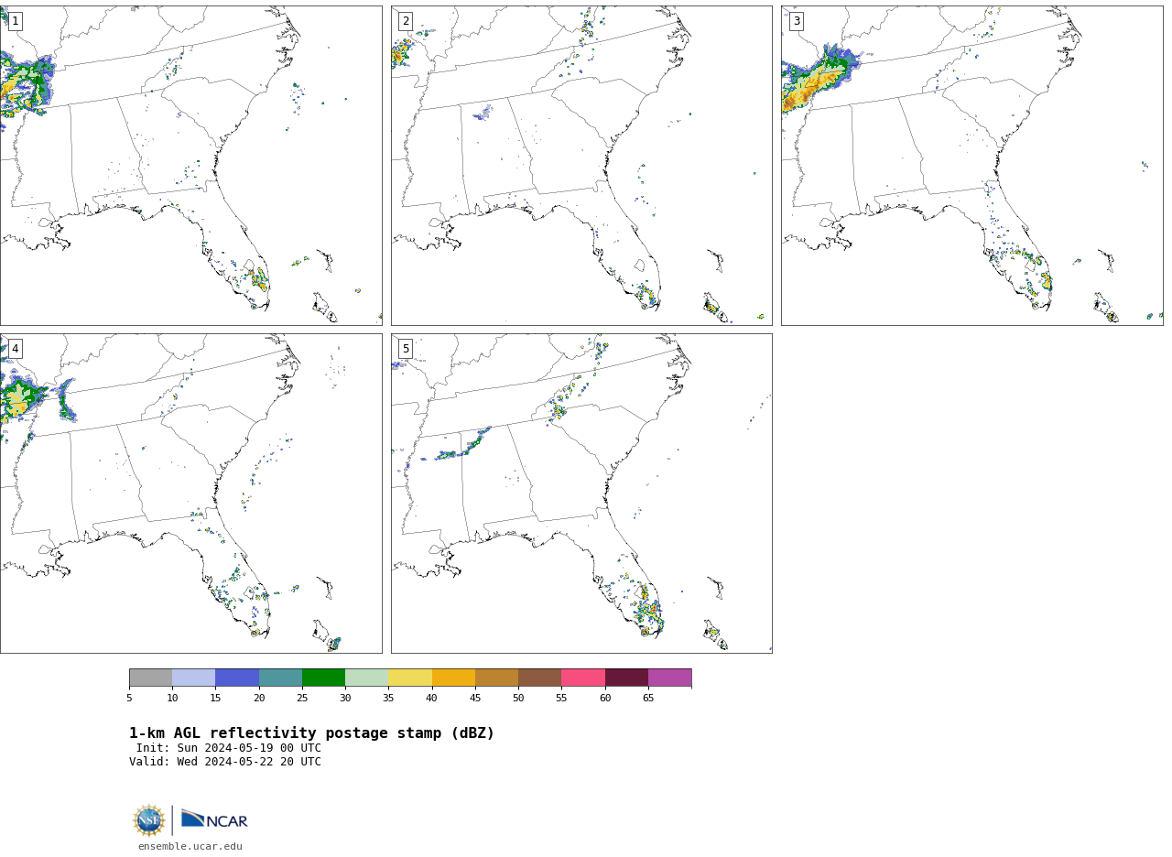Click the colorbar tick label 50

click(518, 699)
